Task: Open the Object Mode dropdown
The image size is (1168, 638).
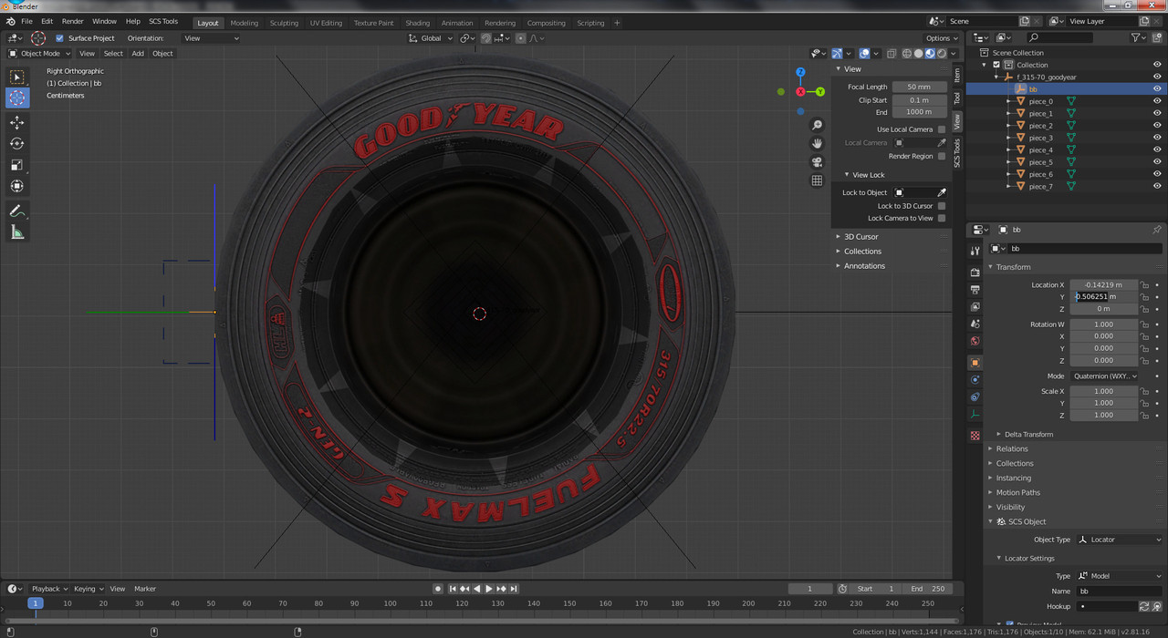Action: coord(39,54)
